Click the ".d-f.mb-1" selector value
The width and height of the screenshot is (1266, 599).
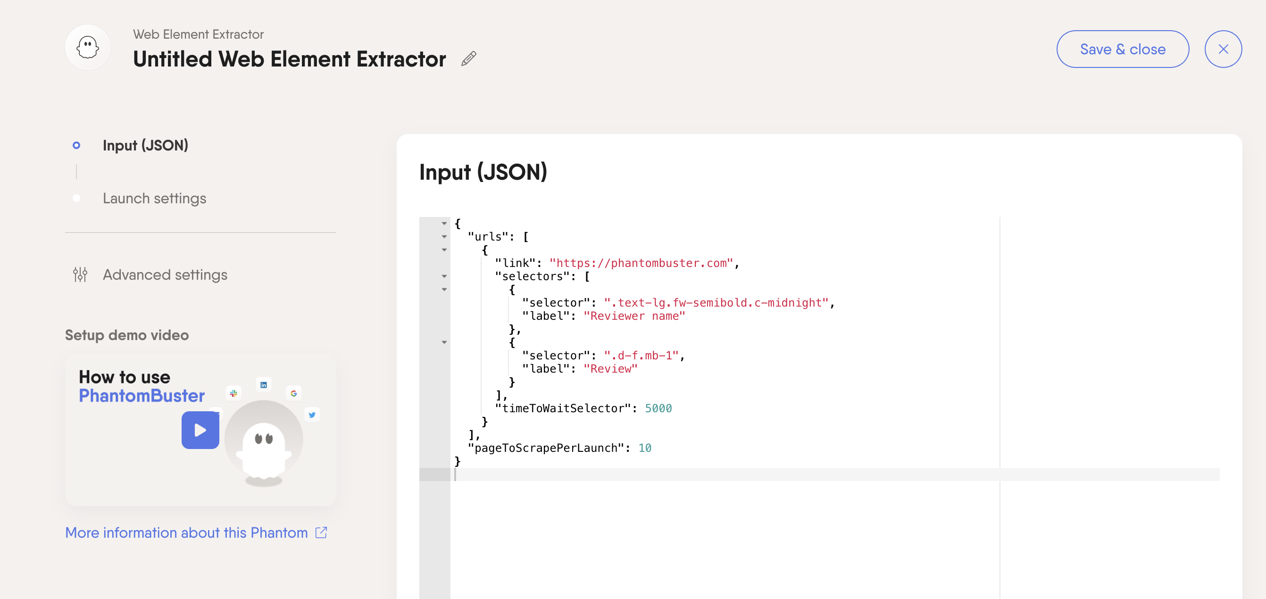pyautogui.click(x=641, y=356)
